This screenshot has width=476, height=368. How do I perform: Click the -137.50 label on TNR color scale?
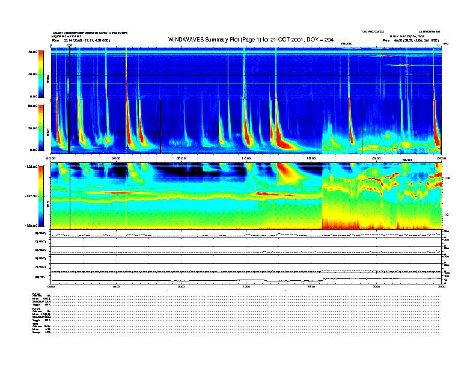31,196
